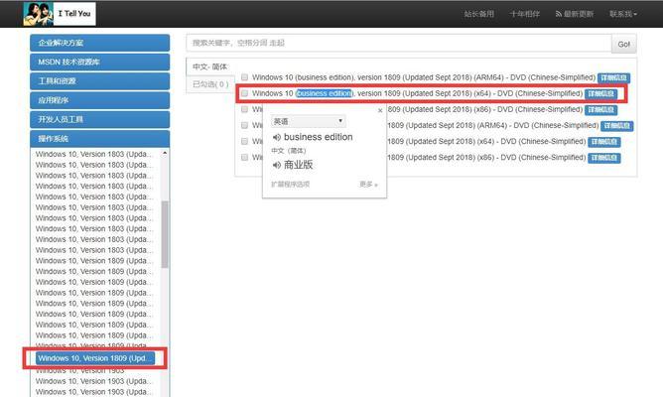Focus the keyword search input field
Screen dimensions: 663x397
click(399, 43)
